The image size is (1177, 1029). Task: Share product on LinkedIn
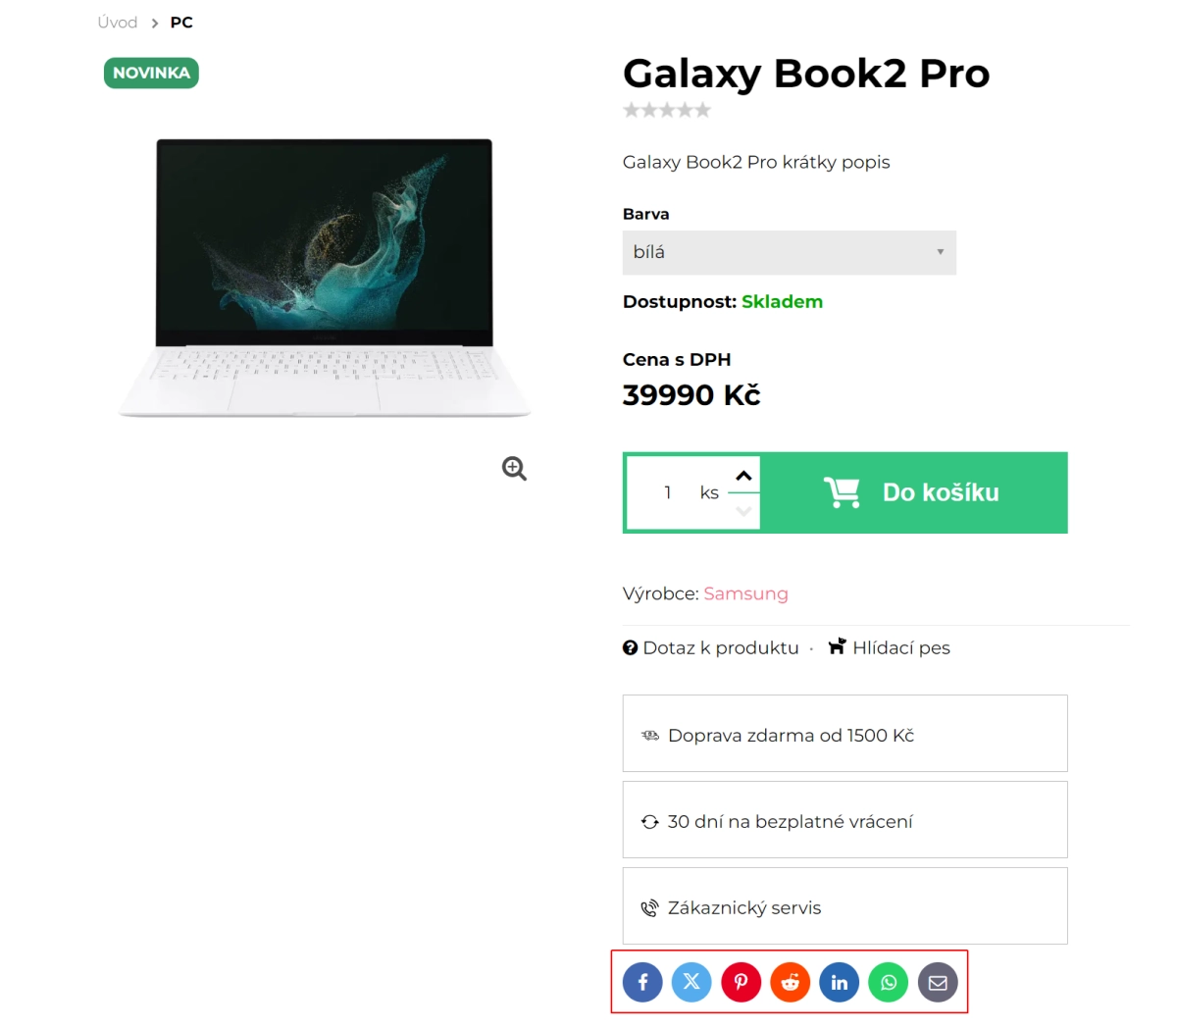[840, 982]
